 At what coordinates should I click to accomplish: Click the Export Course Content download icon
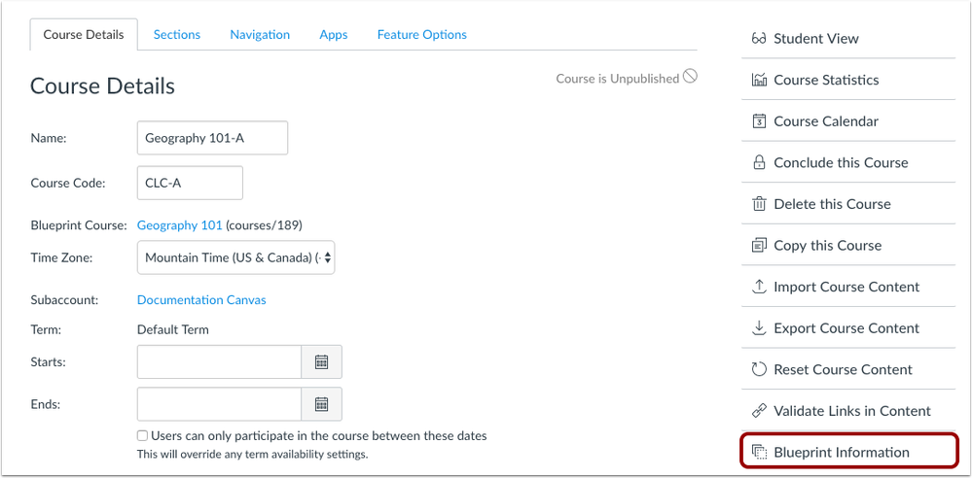click(x=759, y=328)
